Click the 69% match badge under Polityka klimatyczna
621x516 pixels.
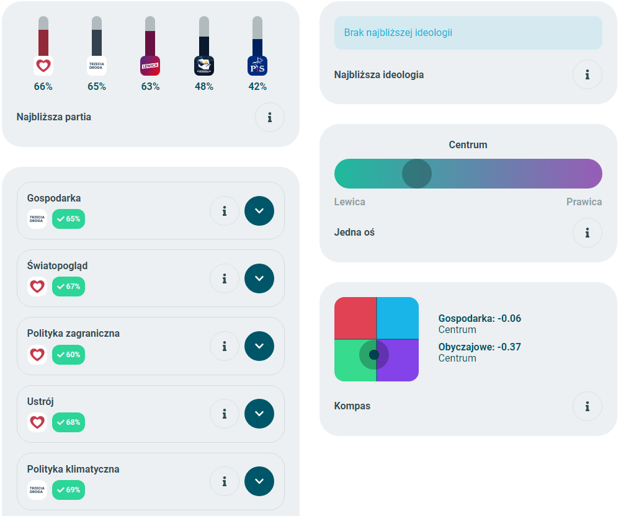[x=68, y=490]
